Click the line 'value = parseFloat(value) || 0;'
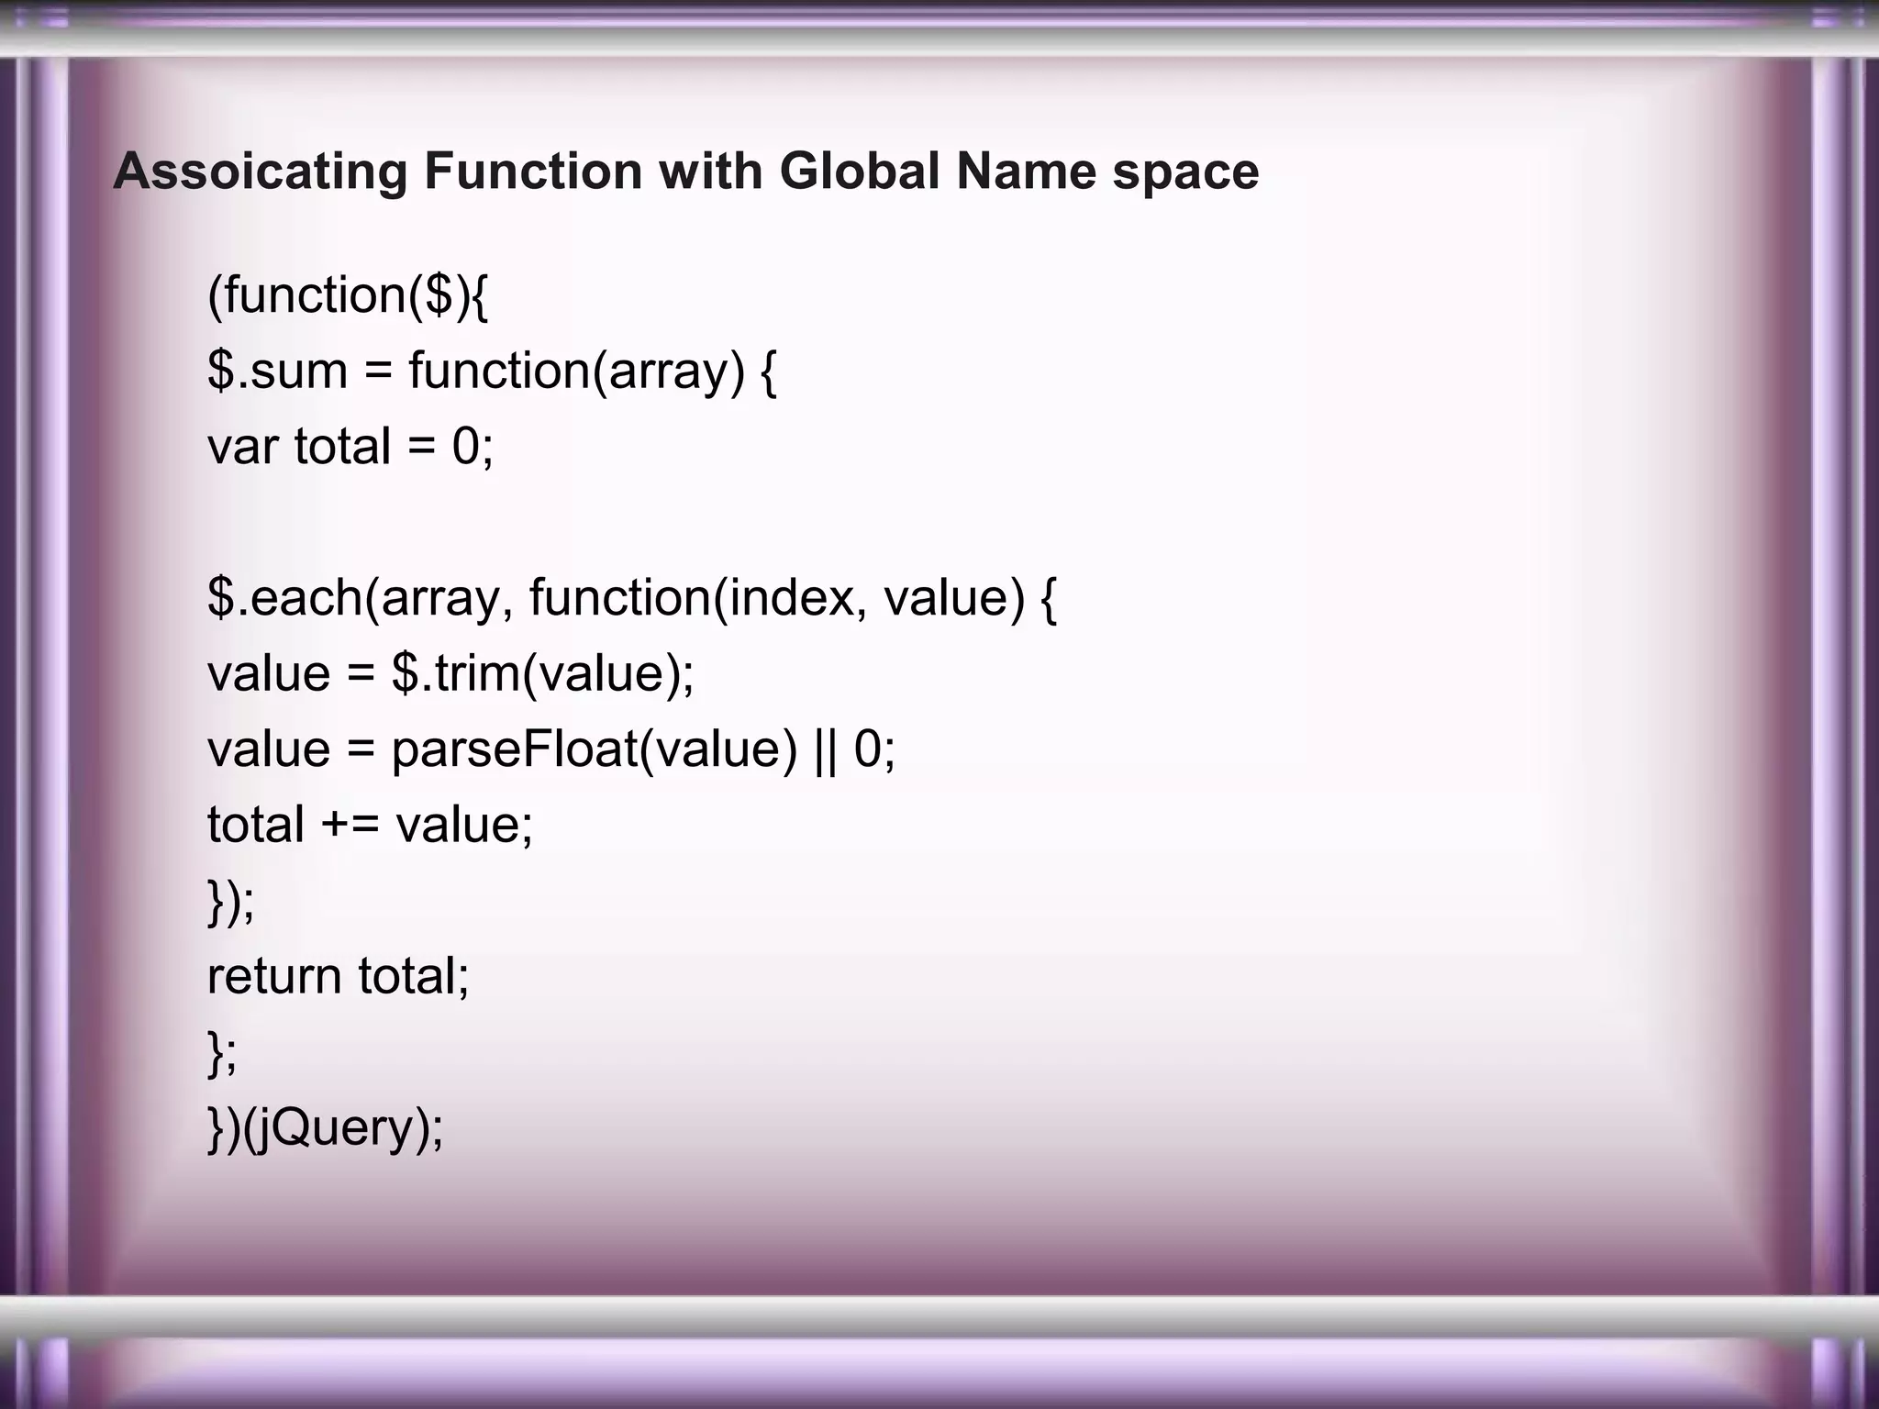 pyautogui.click(x=551, y=749)
